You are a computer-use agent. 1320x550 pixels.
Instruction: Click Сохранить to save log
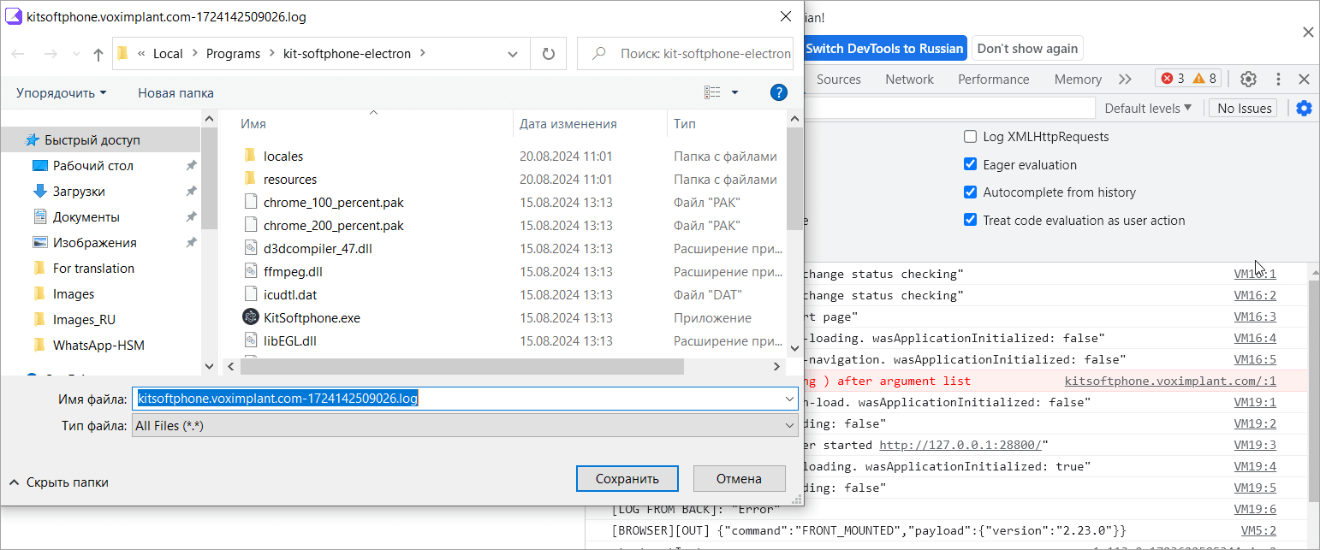pos(627,479)
